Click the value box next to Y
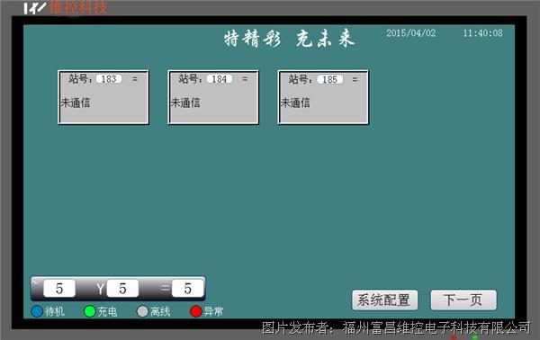 tap(122, 289)
